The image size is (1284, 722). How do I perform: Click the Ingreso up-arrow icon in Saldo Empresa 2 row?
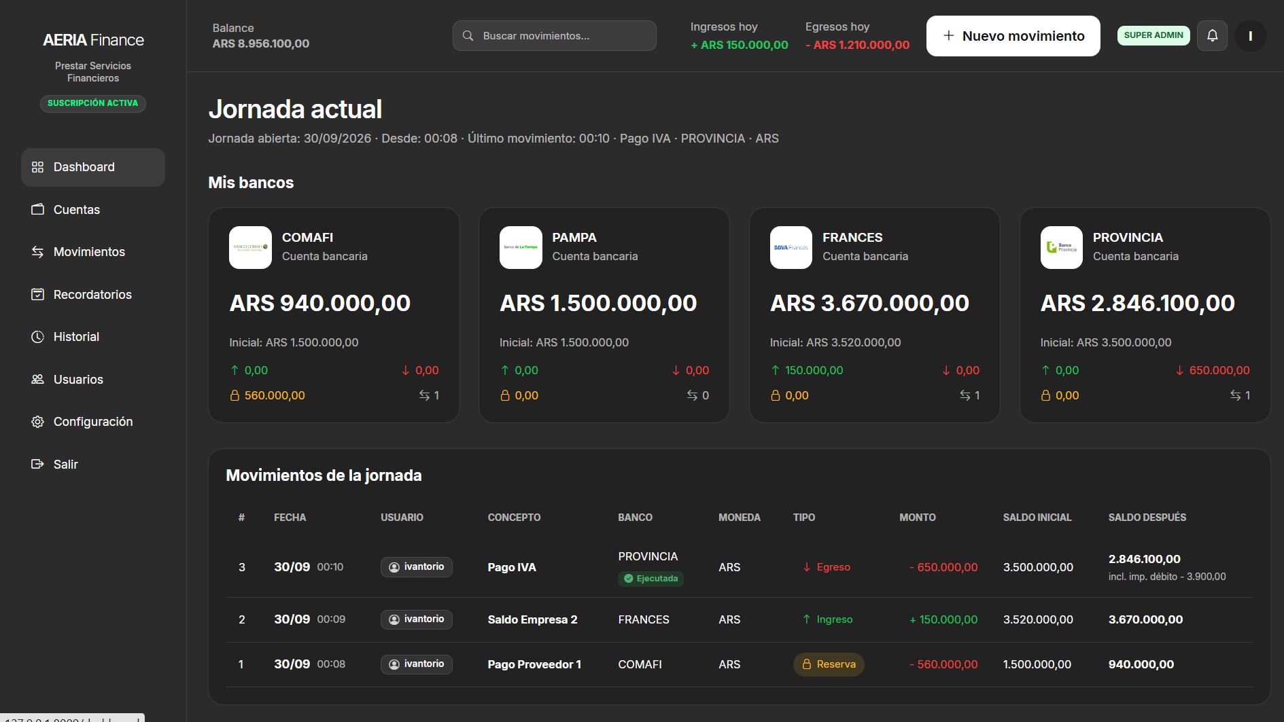pyautogui.click(x=807, y=619)
